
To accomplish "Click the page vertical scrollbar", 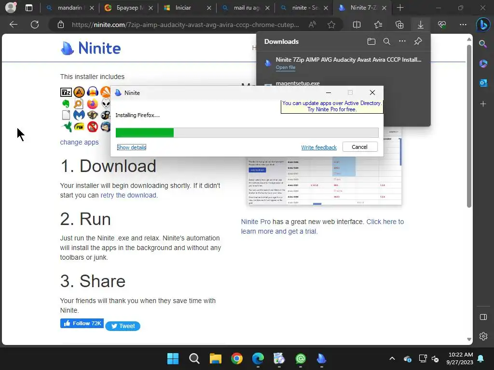I will point(469,126).
